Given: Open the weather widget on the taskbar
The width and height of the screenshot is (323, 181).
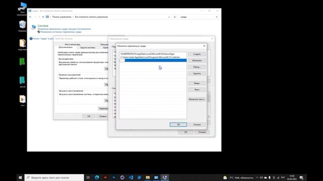Looking at the screenshot, I should [238, 177].
